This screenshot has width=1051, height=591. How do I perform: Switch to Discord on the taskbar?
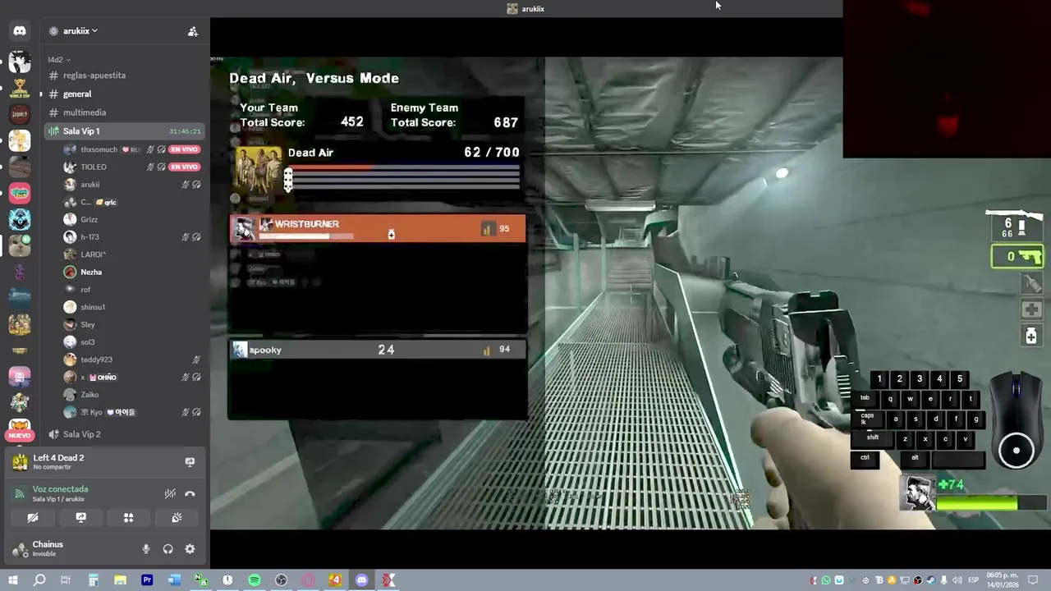(x=362, y=580)
